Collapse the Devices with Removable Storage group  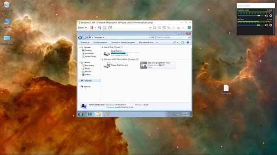pos(103,59)
